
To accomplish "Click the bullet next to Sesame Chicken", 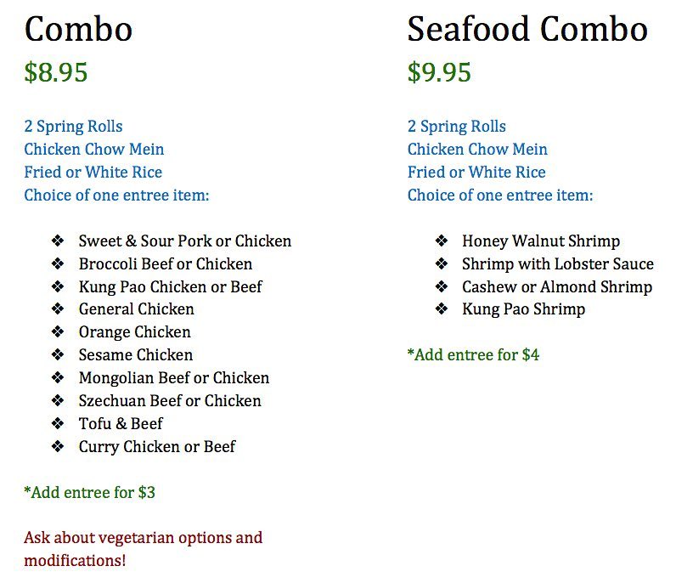I will (x=58, y=355).
